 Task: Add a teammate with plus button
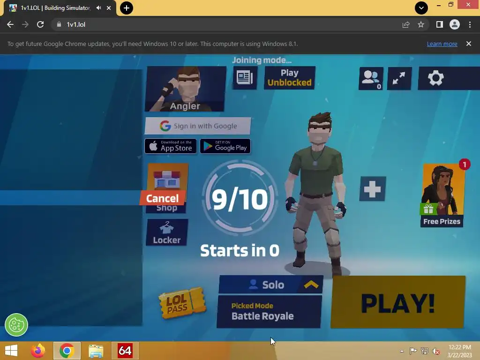pos(373,188)
